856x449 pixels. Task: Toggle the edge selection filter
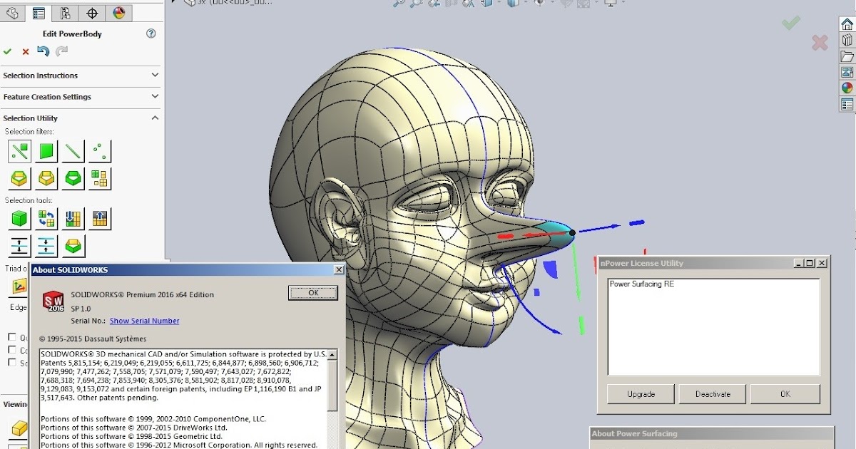pyautogui.click(x=72, y=151)
